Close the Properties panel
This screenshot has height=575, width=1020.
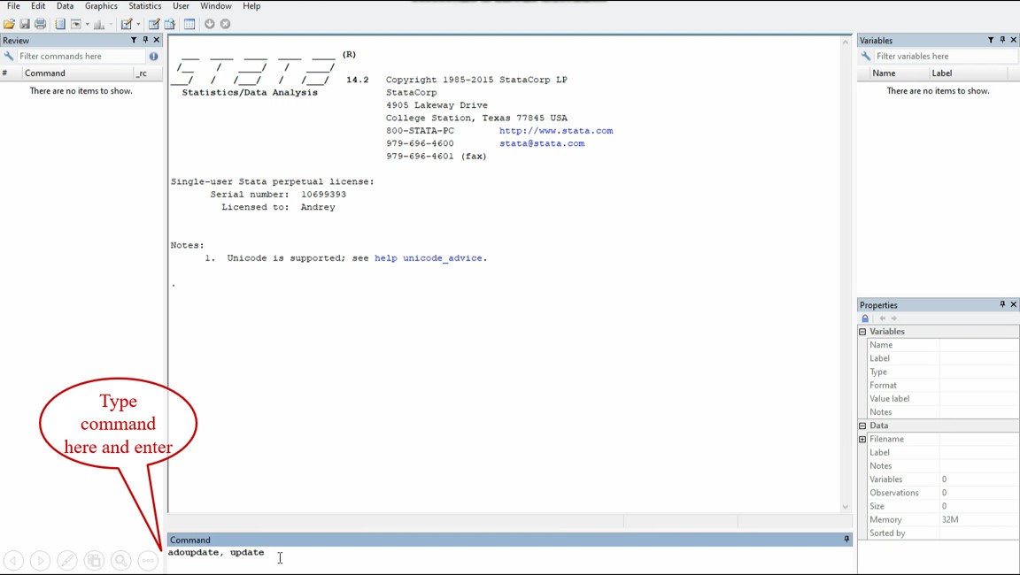click(x=1014, y=304)
